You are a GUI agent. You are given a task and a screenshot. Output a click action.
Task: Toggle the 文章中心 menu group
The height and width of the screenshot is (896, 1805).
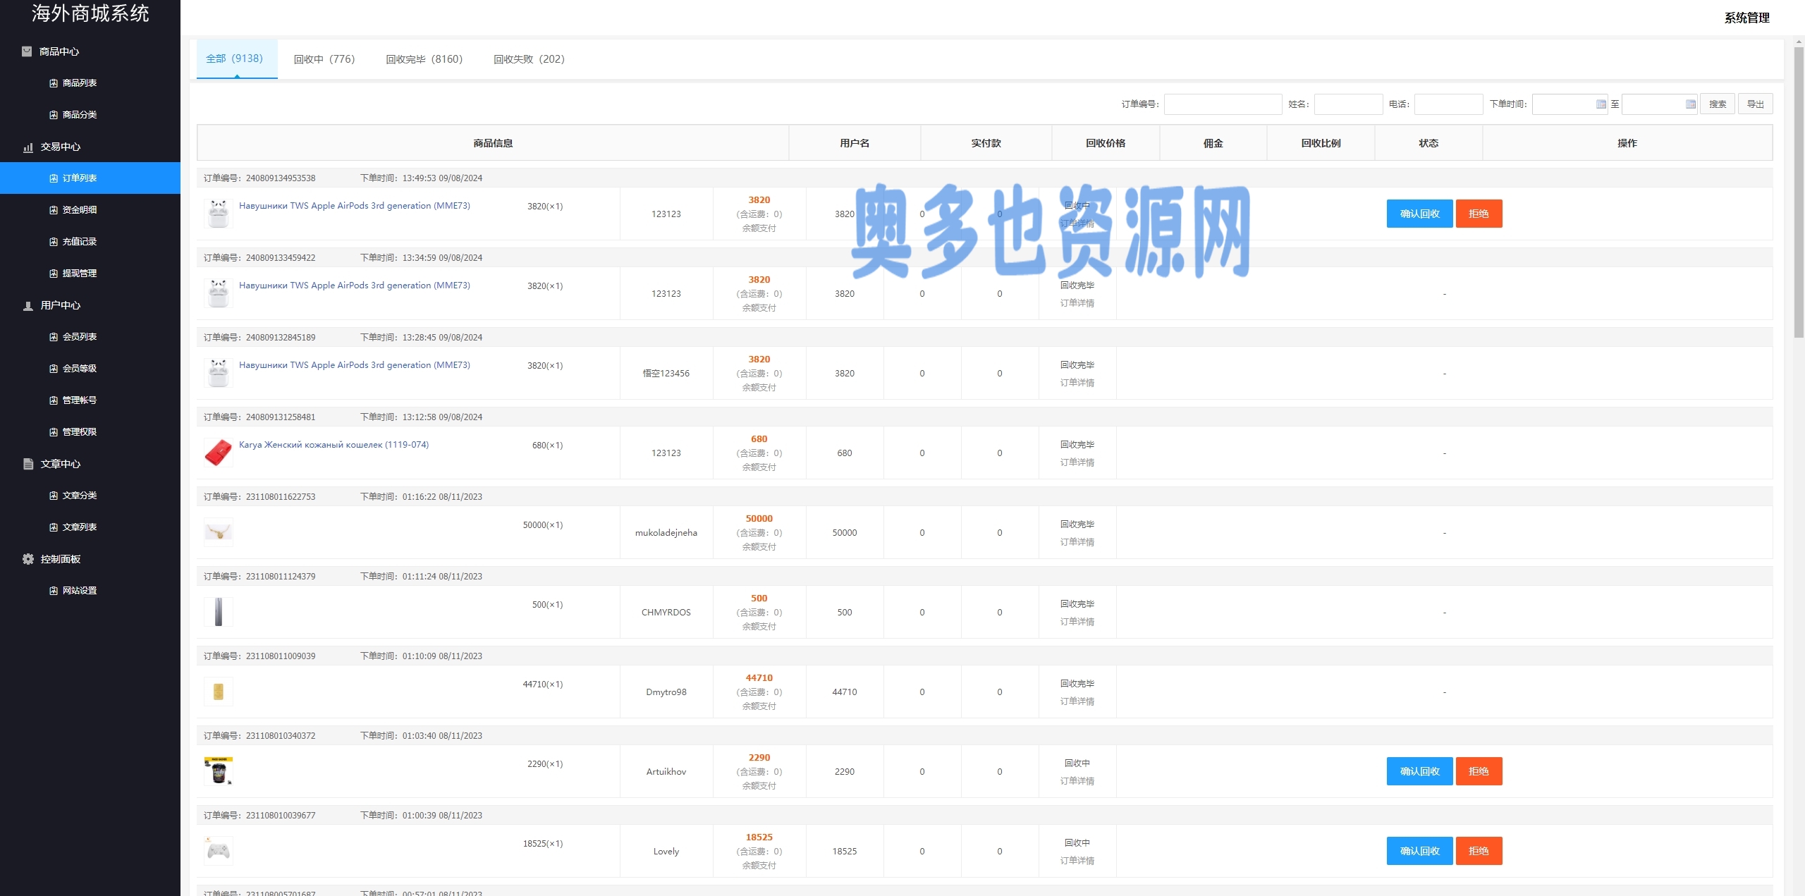click(61, 464)
